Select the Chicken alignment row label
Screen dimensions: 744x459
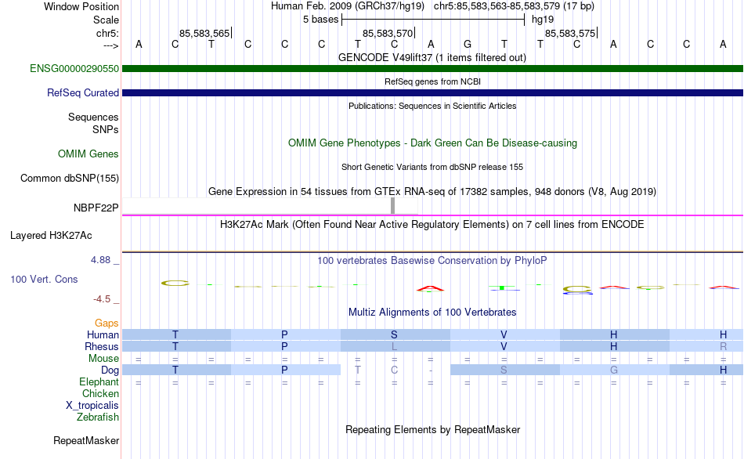(x=100, y=393)
